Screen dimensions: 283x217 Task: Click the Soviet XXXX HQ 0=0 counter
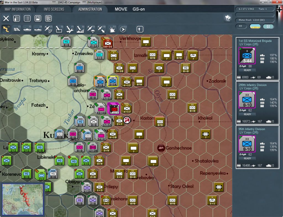click(x=186, y=68)
